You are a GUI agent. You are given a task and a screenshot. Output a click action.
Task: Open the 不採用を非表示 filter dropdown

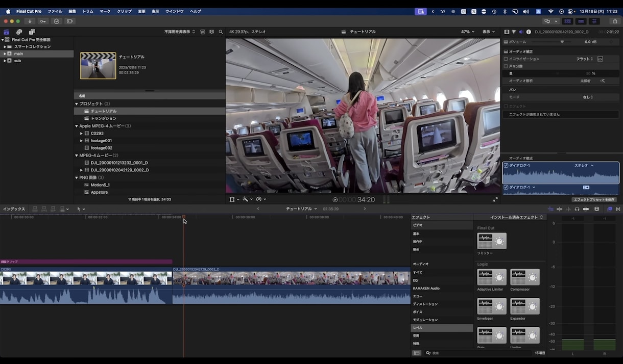click(180, 32)
